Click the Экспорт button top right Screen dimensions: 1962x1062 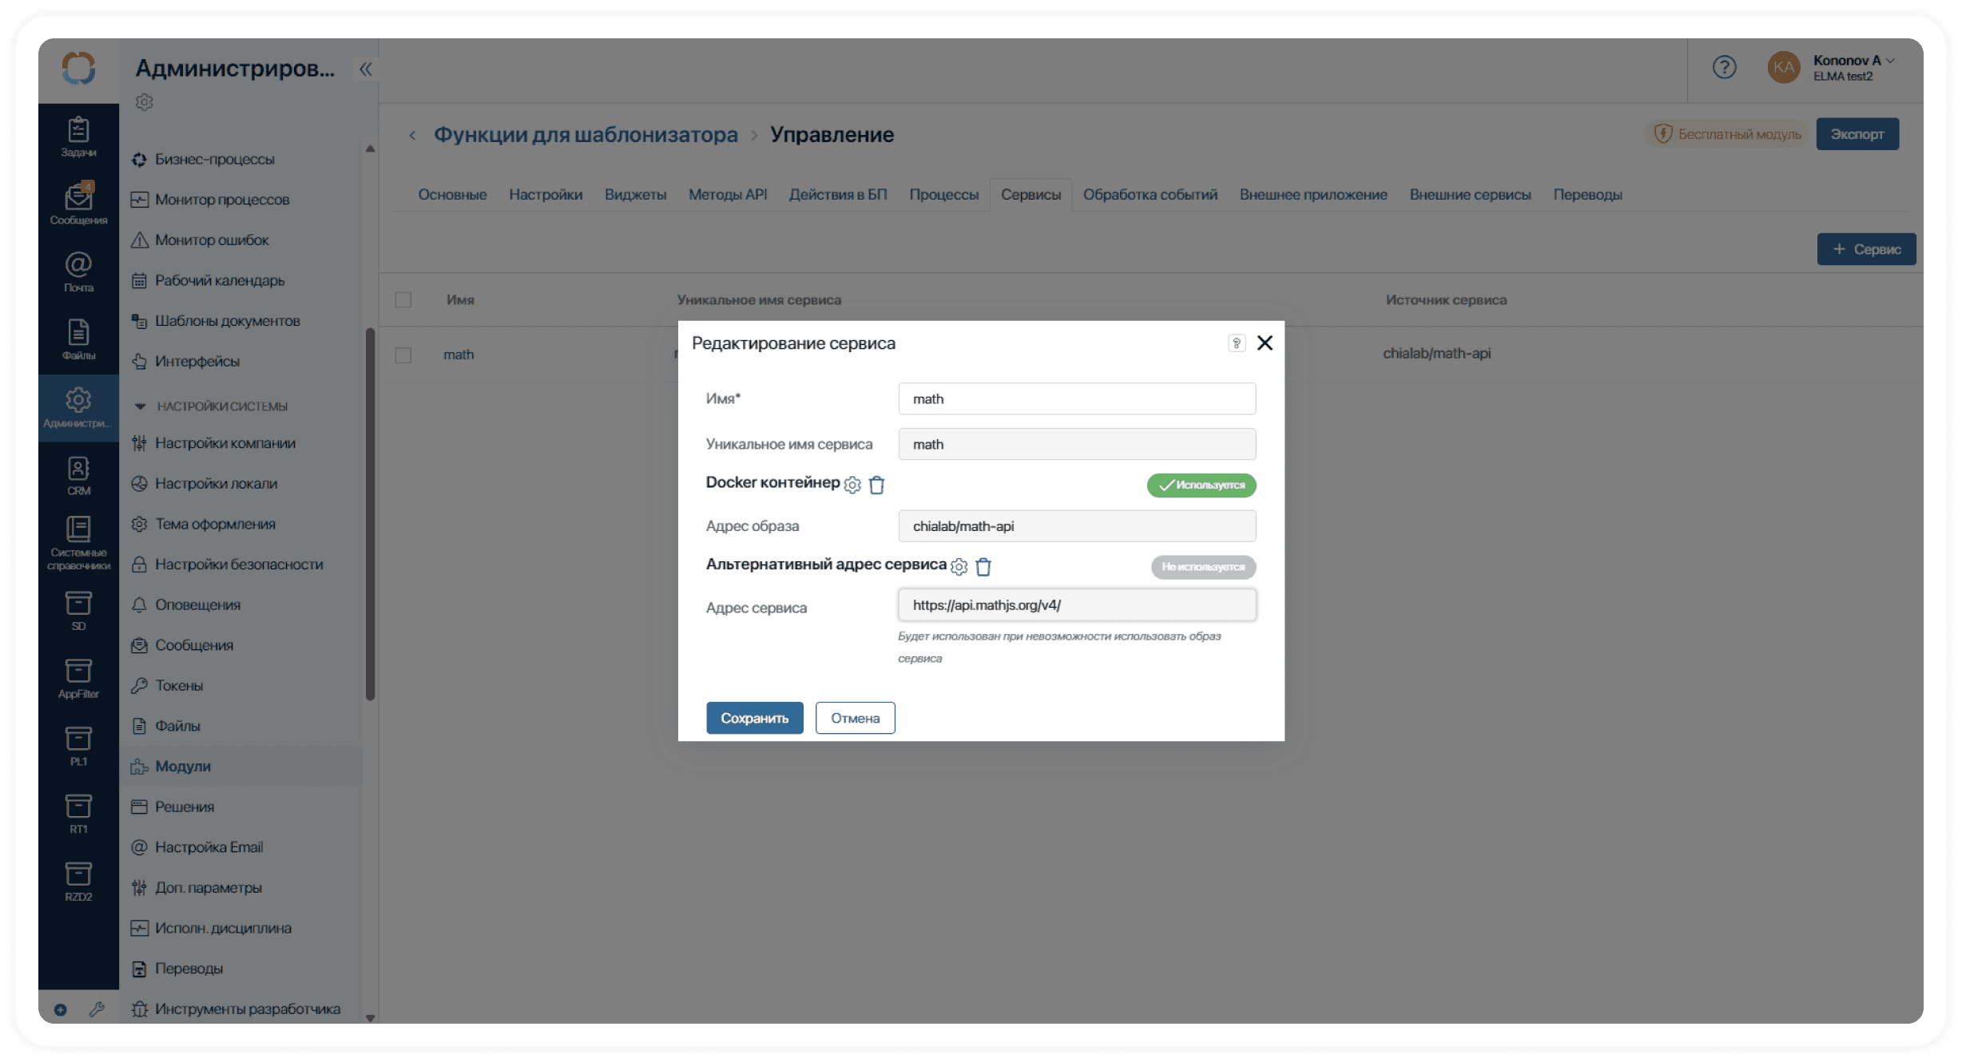(x=1856, y=133)
